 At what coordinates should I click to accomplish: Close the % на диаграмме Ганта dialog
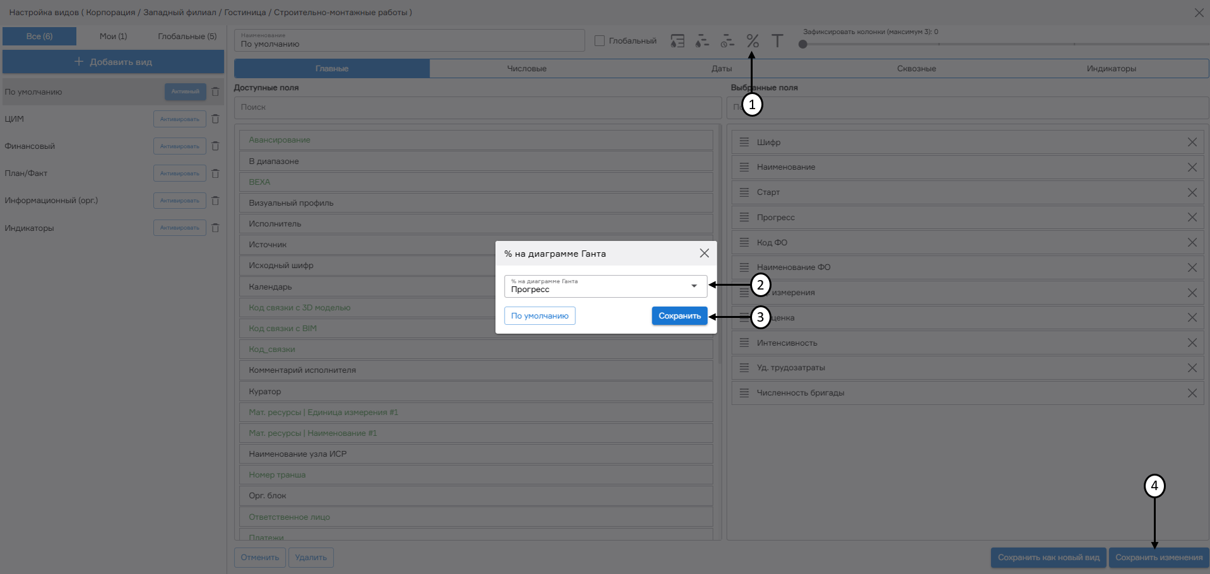704,253
